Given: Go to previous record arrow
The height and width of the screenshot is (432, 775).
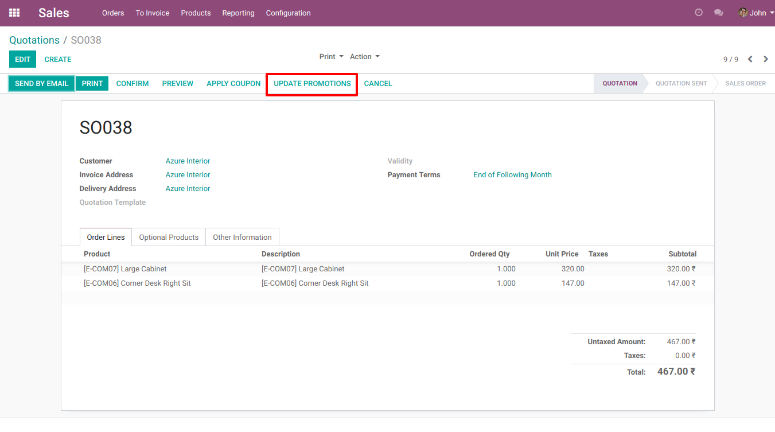Looking at the screenshot, I should [750, 59].
